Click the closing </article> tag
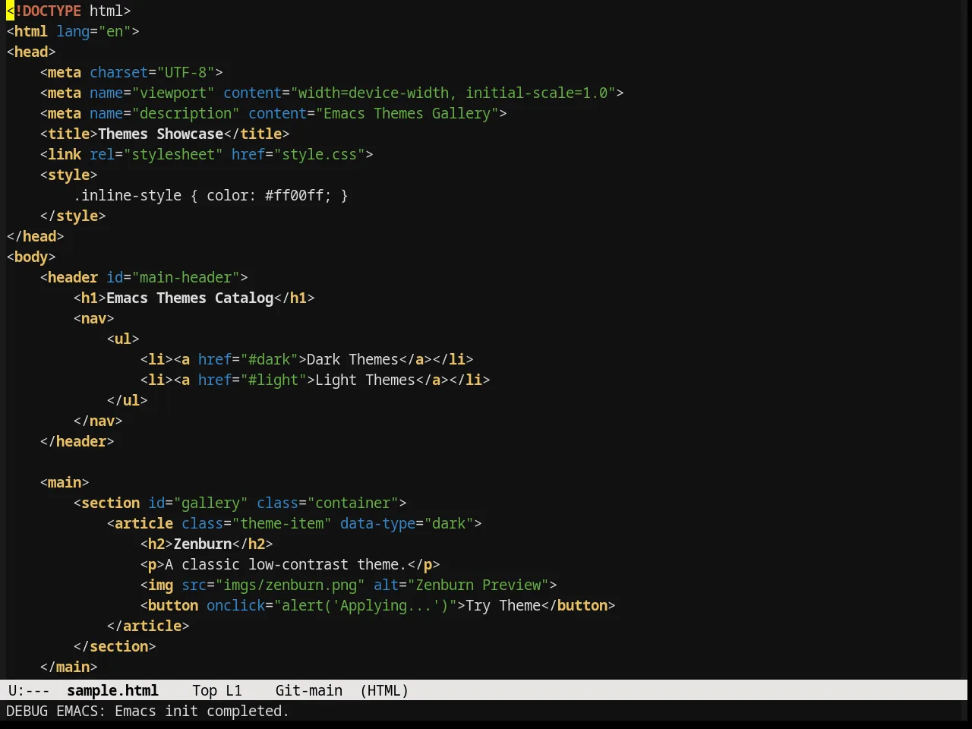The width and height of the screenshot is (972, 729). point(148,626)
